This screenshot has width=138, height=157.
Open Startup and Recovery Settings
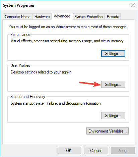click(x=113, y=116)
